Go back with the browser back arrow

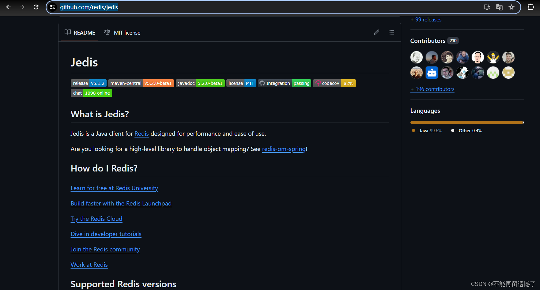click(x=9, y=7)
